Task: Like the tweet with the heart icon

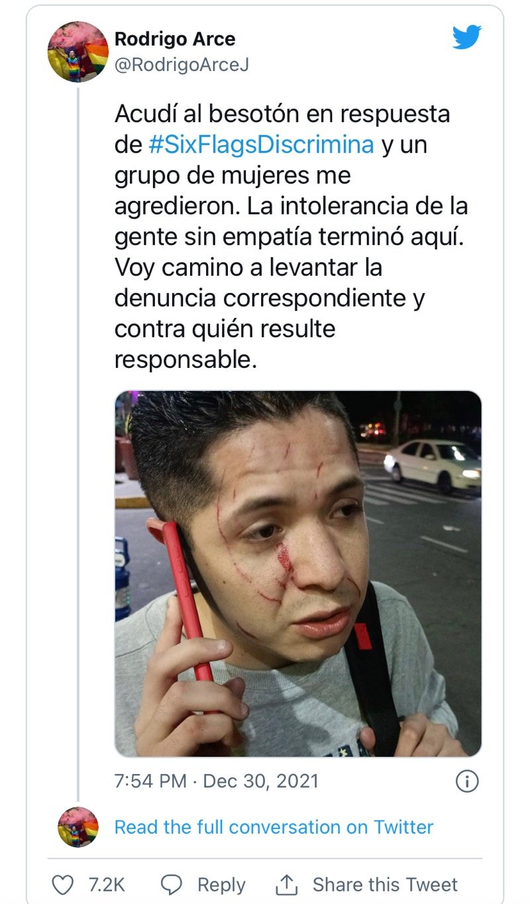Action: pos(63,884)
